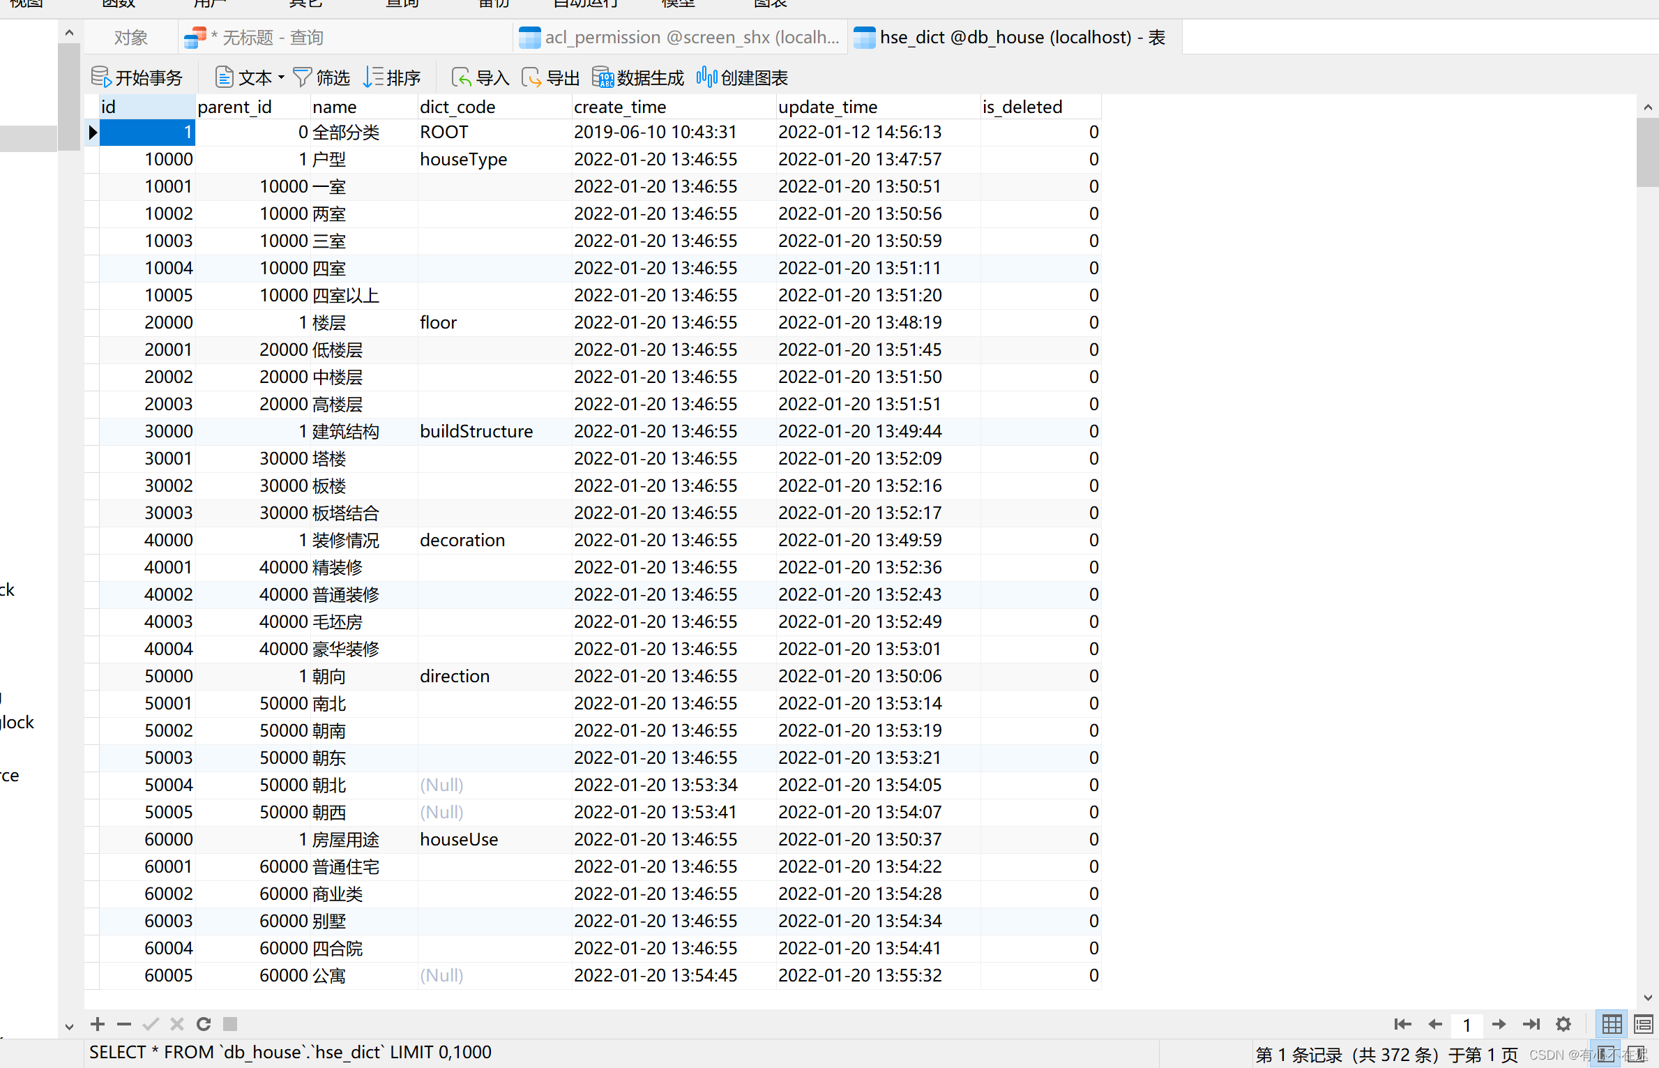Viewport: 1659px width, 1068px height.
Task: Click left panel scroll-down arrow
Action: click(x=68, y=1026)
